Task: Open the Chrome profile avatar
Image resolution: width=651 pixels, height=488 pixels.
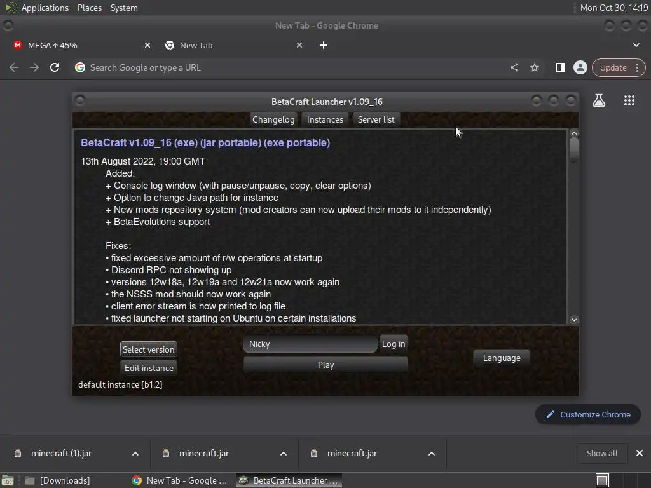Action: pos(580,67)
